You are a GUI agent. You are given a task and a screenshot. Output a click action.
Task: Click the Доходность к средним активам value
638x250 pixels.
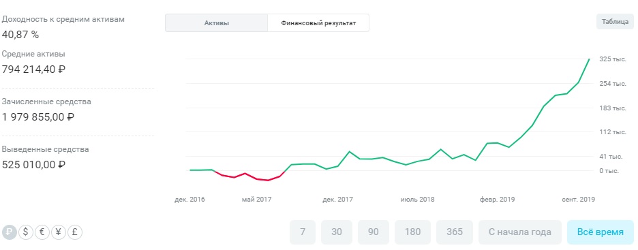coord(20,35)
